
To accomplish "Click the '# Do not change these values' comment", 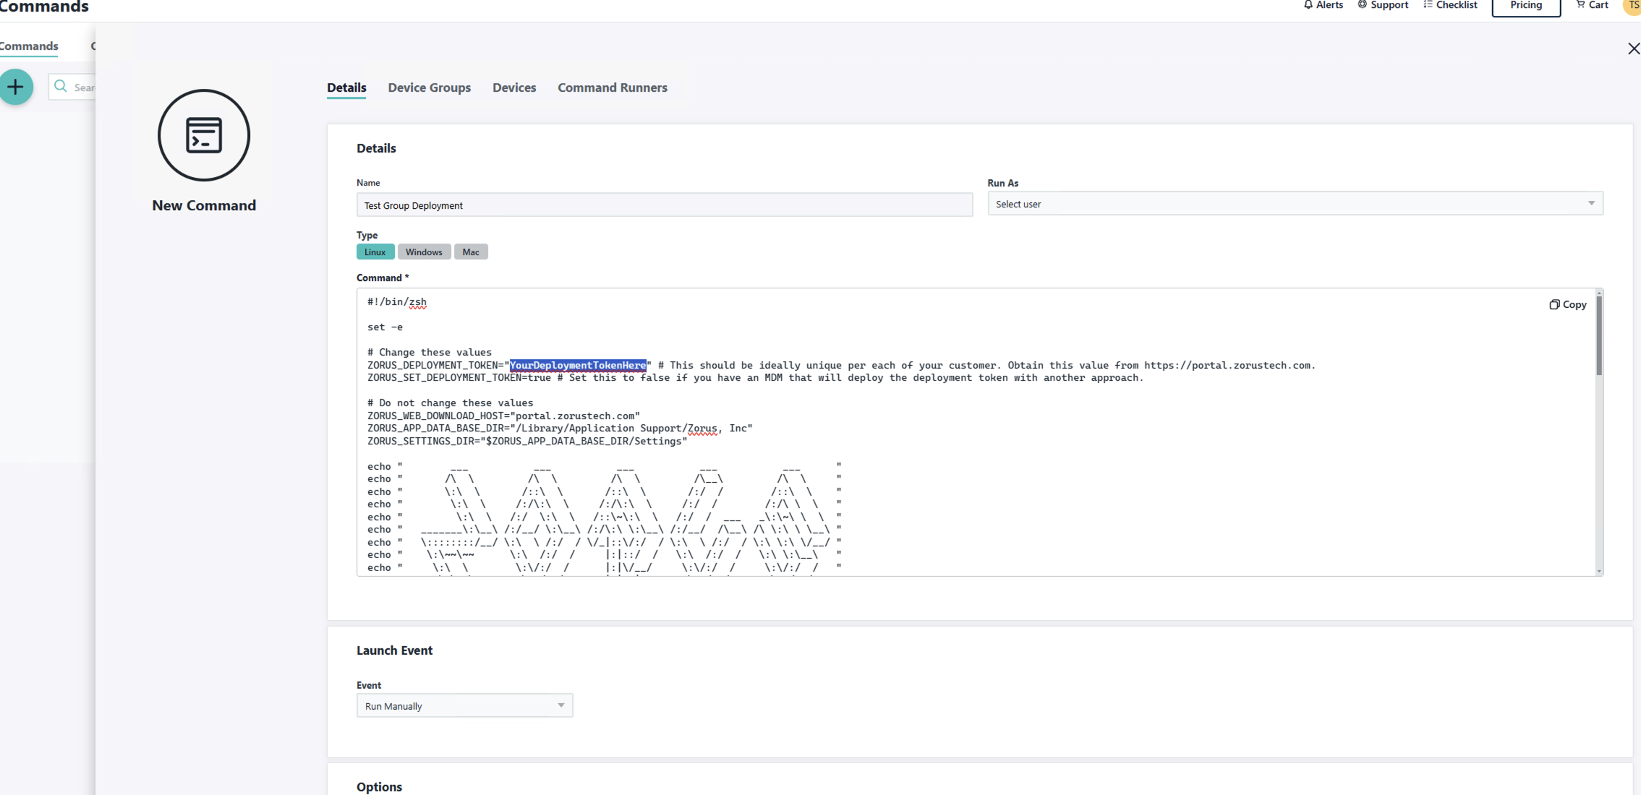I will 450,403.
